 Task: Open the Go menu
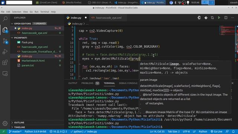click(31, 12)
